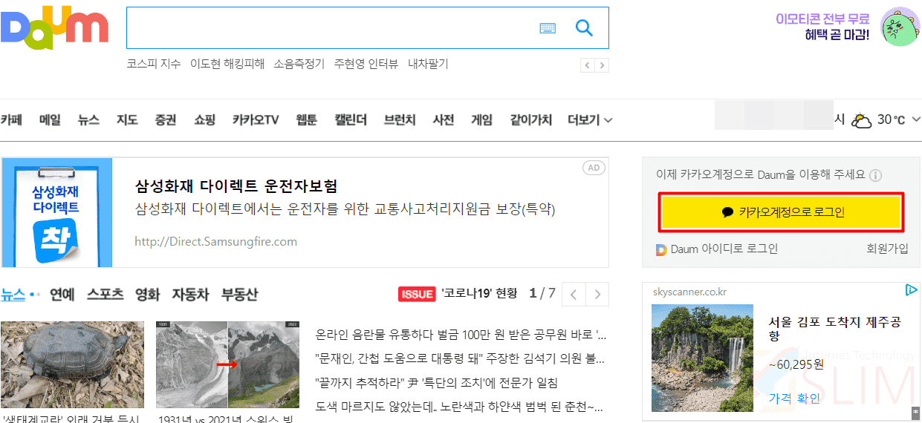Click the red ISSUE badge

(417, 294)
